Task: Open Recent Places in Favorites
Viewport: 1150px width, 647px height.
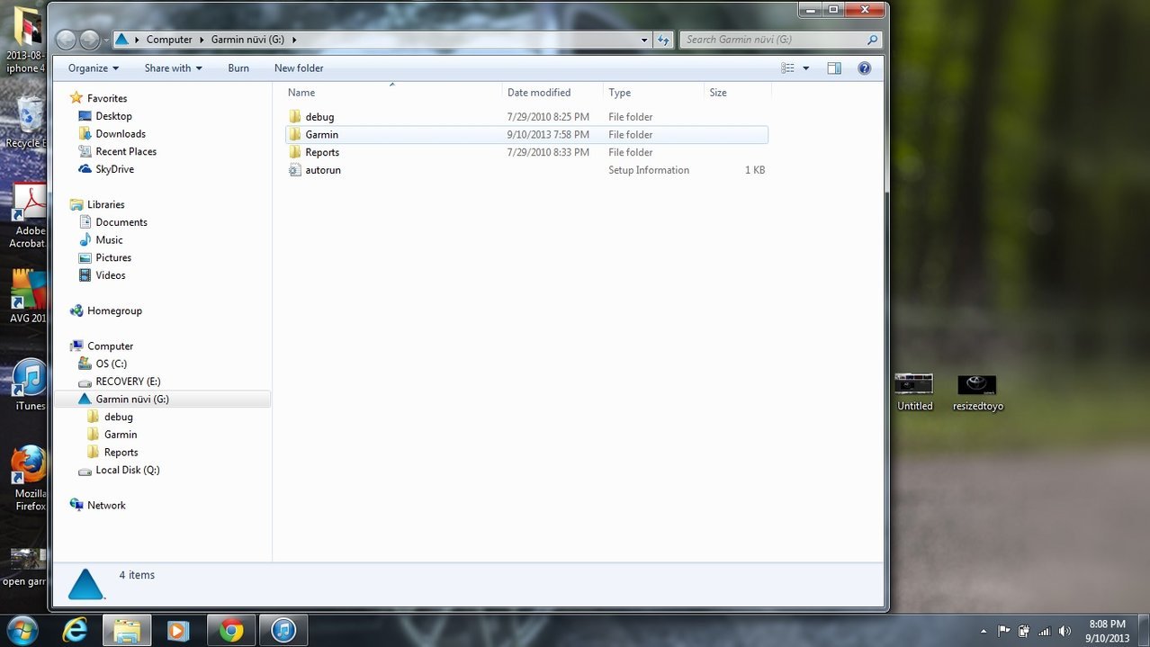Action: [x=126, y=152]
